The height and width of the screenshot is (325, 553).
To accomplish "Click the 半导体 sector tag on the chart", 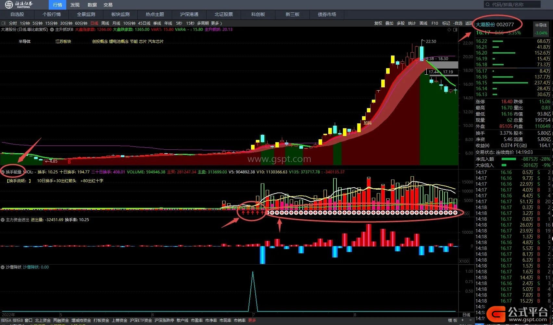I will click(x=25, y=42).
